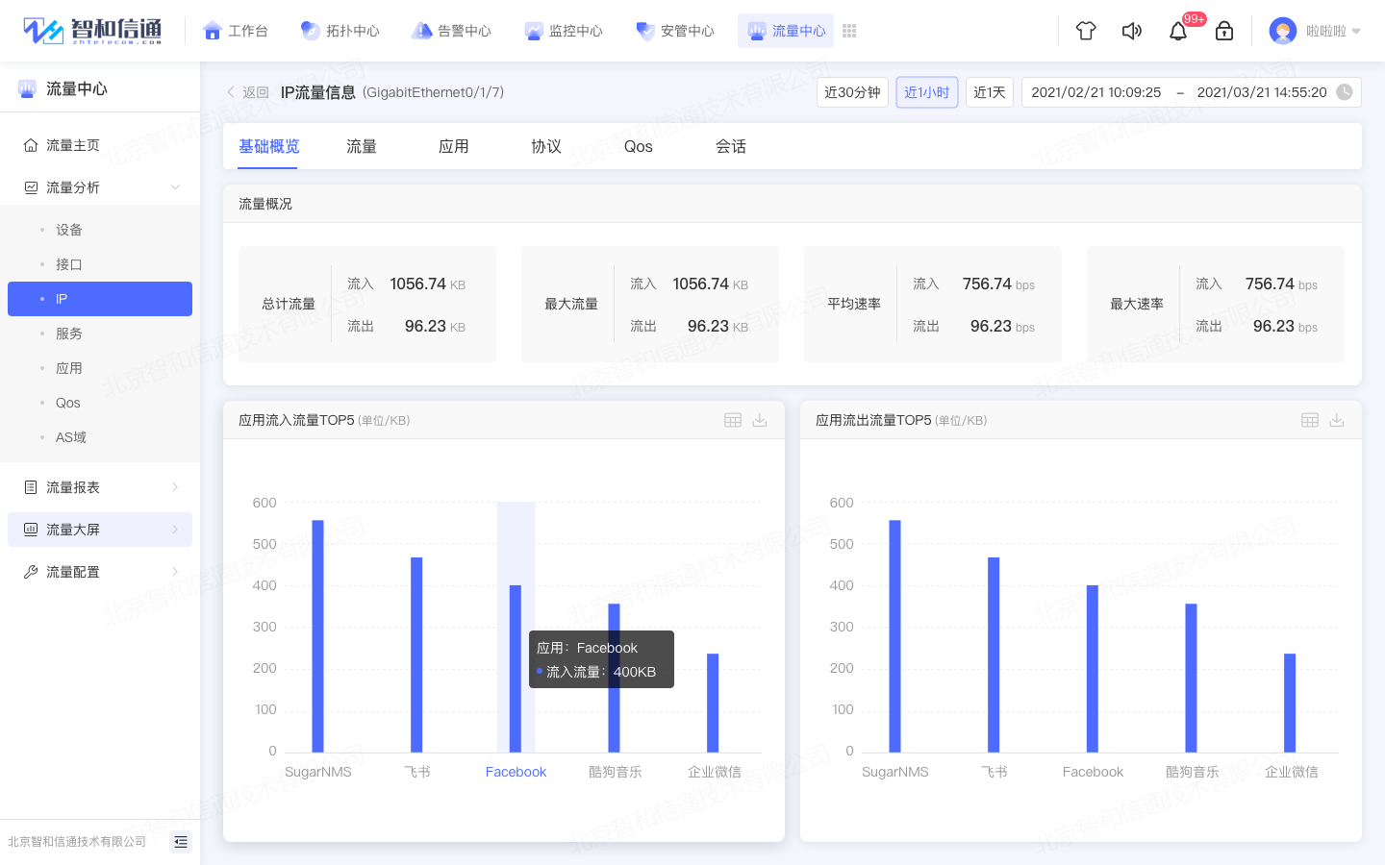Click the 流量大屏 chart icon
The image size is (1385, 865).
(31, 530)
